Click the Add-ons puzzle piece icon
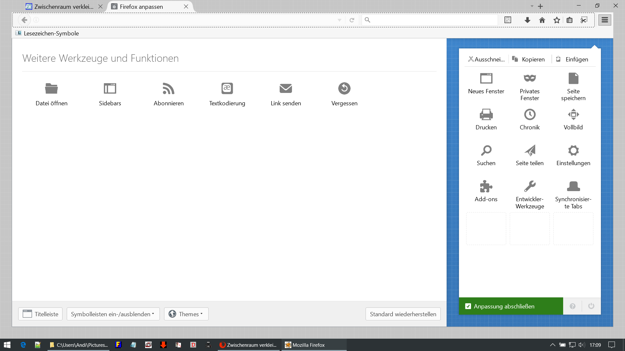The width and height of the screenshot is (625, 351). tap(486, 186)
